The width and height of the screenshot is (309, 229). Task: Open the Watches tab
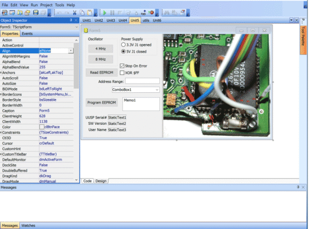click(28, 226)
